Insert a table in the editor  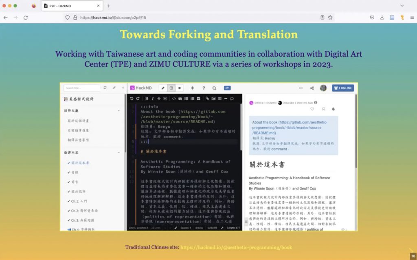click(219, 99)
